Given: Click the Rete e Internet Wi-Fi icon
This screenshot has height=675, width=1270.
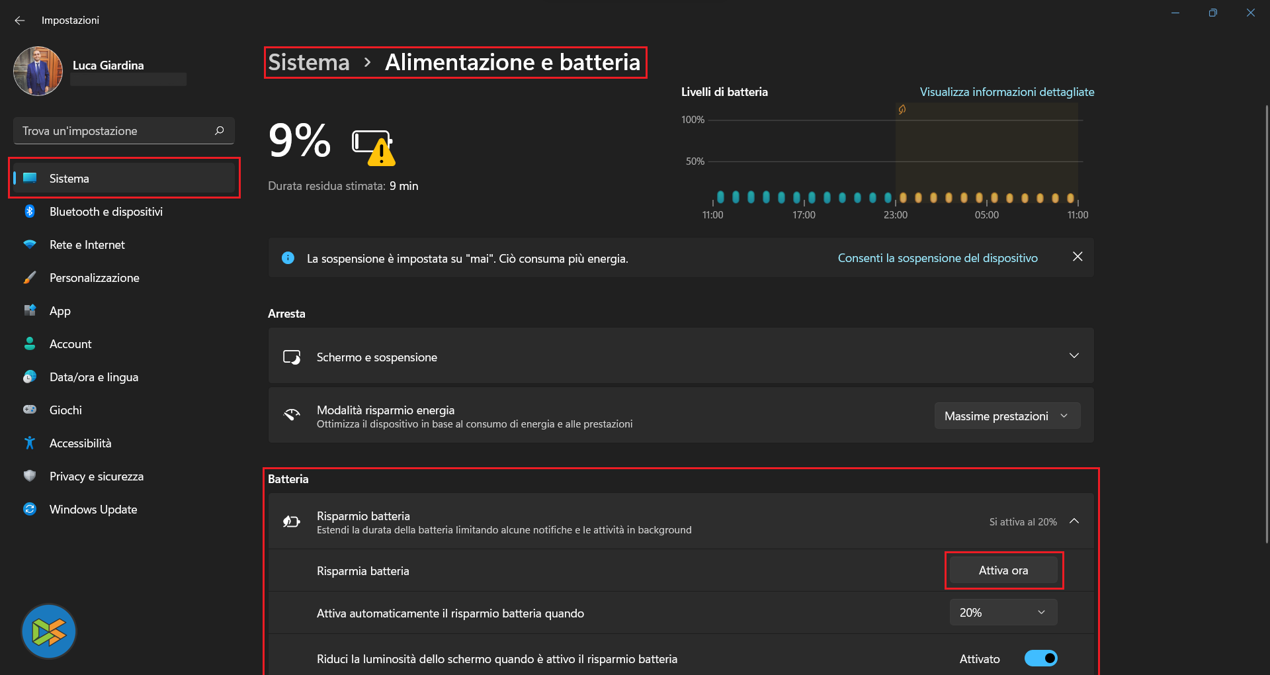Looking at the screenshot, I should pos(30,245).
